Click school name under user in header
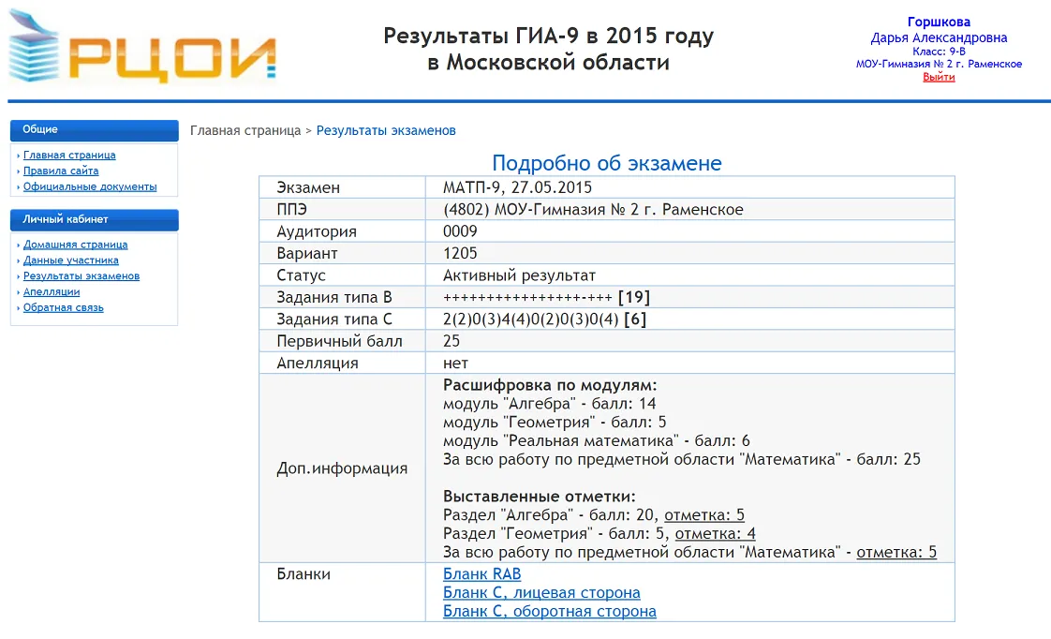 click(x=939, y=65)
